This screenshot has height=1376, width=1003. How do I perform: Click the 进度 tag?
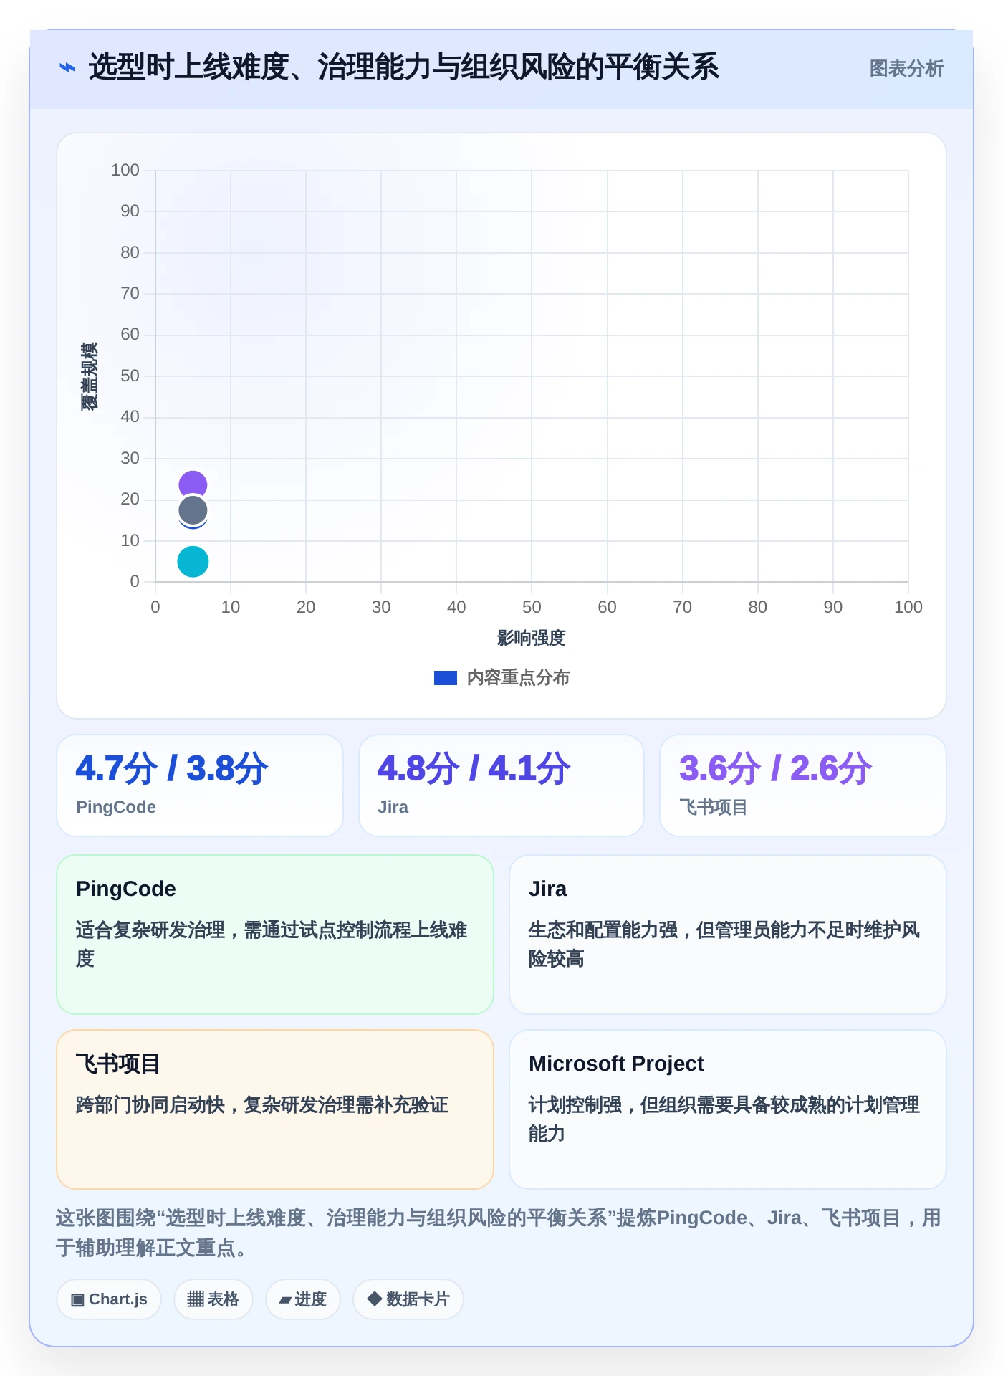pyautogui.click(x=303, y=1299)
